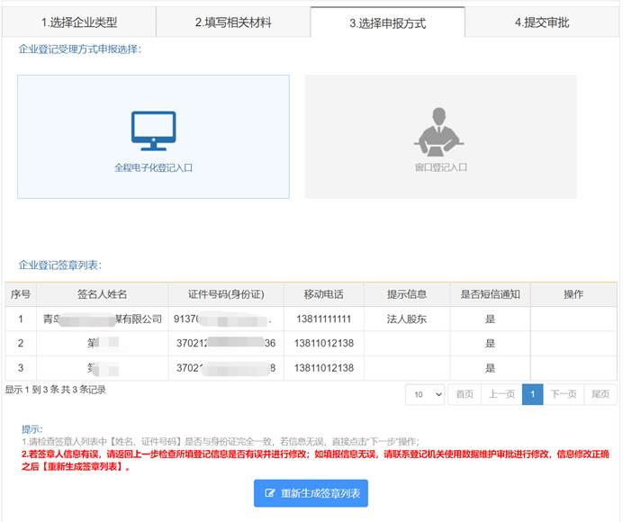Click the 证件号码(身份证) column header

click(x=225, y=294)
